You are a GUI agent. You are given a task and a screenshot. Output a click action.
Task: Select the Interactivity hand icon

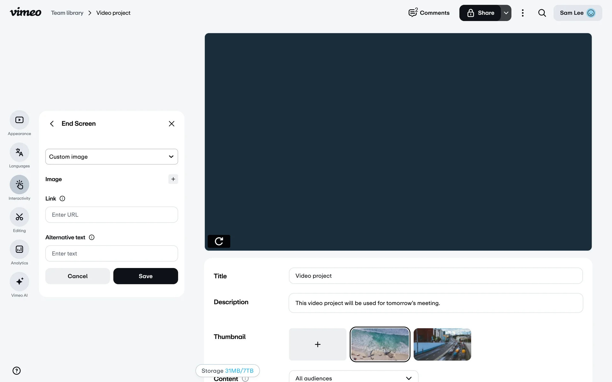(x=19, y=185)
